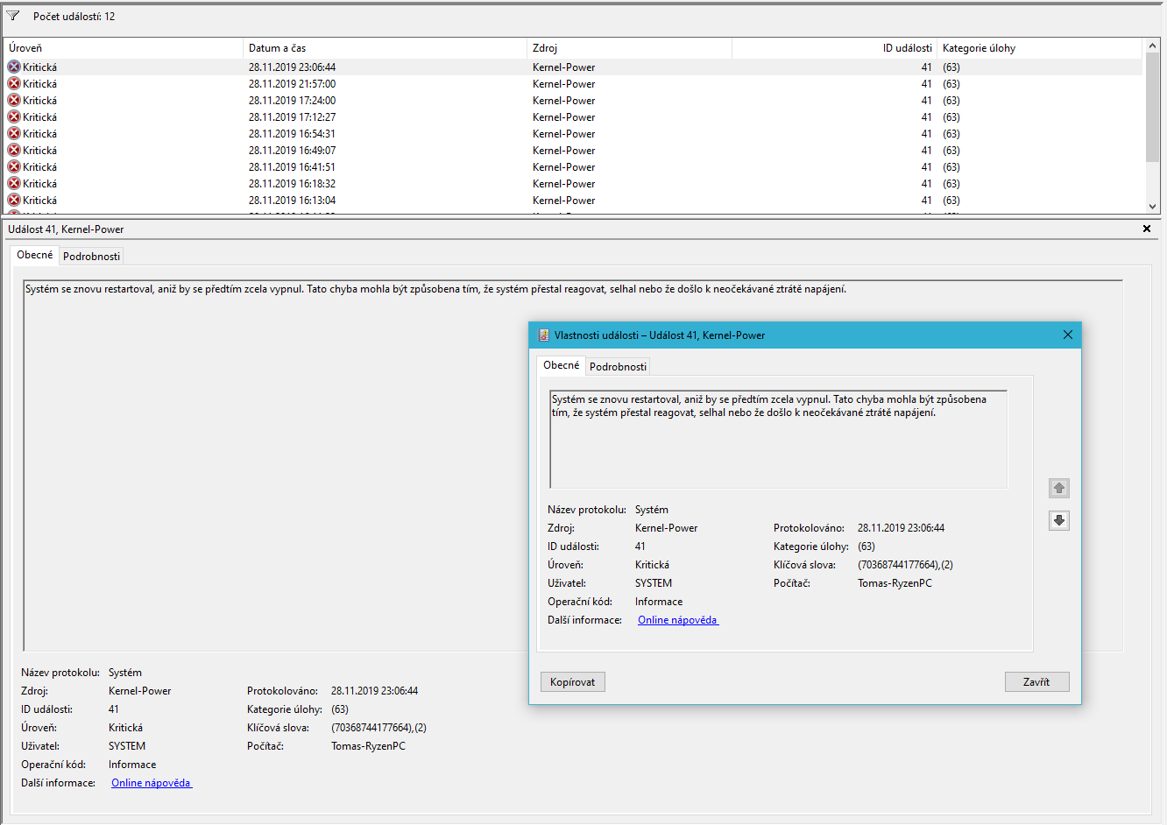
Task: Click critical error icon of 16:13:04 event
Action: click(x=14, y=201)
